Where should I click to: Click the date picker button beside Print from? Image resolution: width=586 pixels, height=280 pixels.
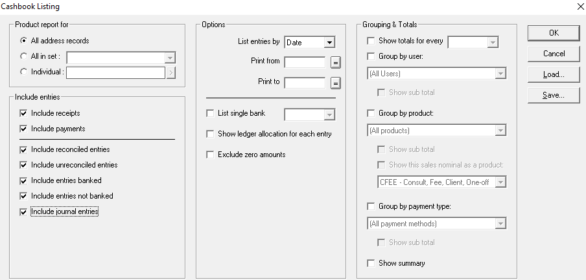coord(335,62)
